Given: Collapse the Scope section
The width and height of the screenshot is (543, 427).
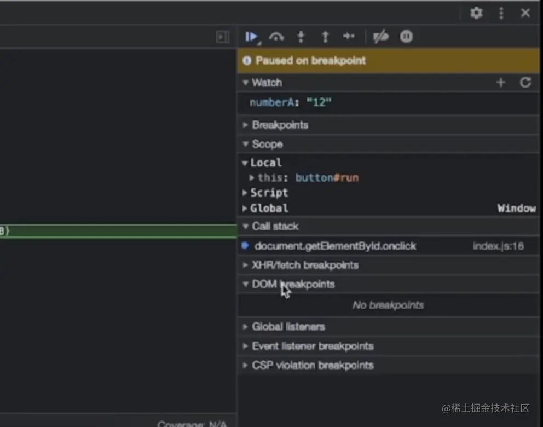Looking at the screenshot, I should tap(267, 144).
